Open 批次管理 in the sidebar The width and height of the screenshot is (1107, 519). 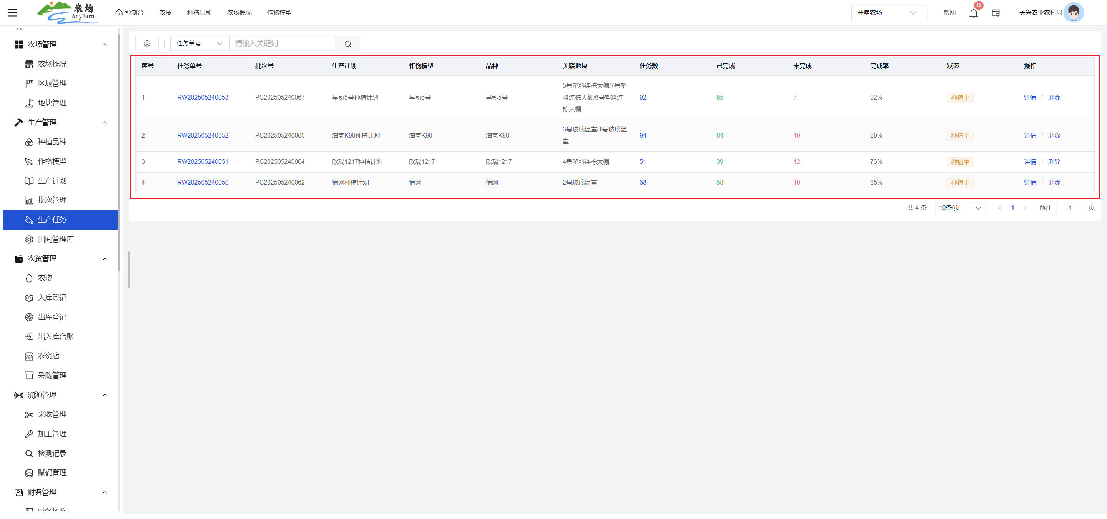(52, 200)
